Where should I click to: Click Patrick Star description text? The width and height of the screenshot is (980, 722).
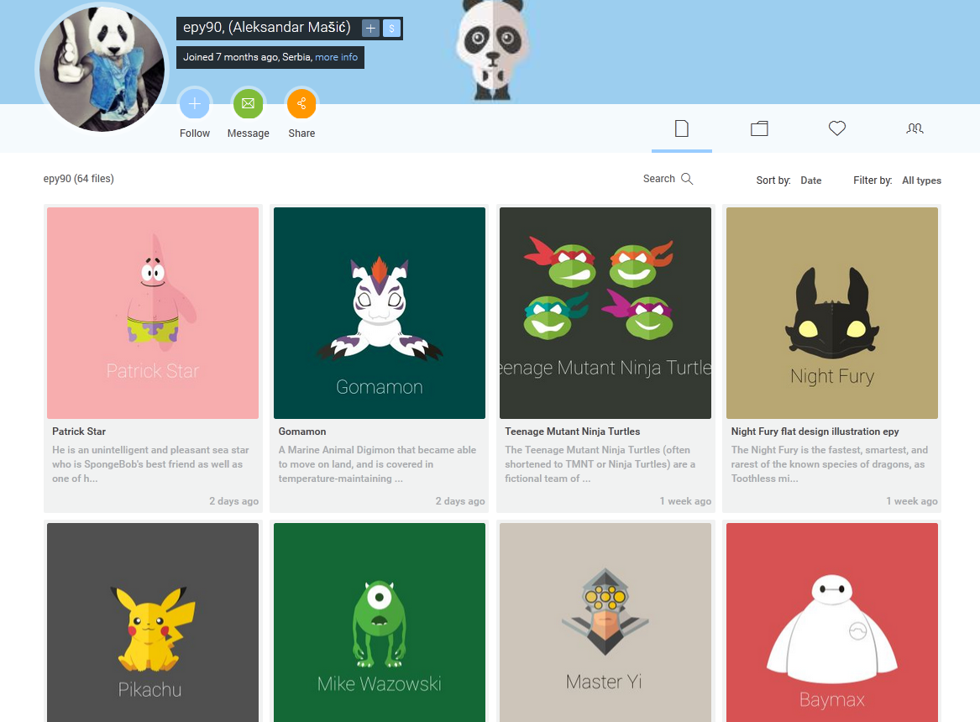[x=150, y=464]
